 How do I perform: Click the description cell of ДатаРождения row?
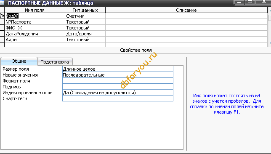[186, 34]
